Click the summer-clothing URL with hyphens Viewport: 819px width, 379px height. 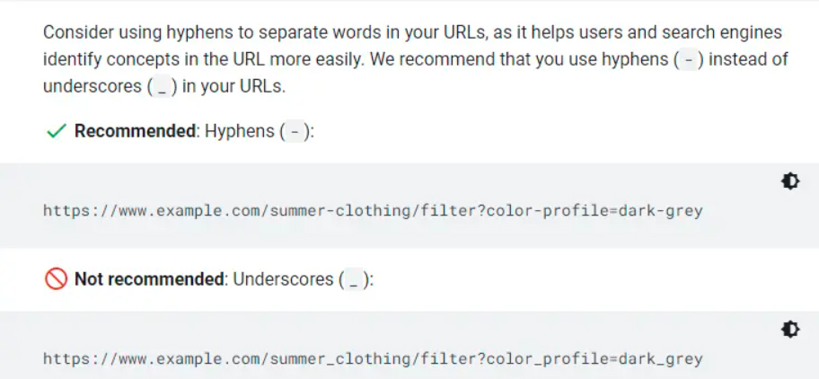373,211
